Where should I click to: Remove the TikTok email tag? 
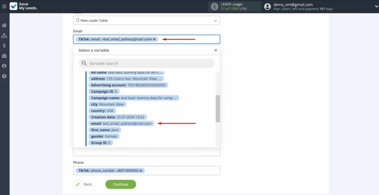(x=154, y=39)
